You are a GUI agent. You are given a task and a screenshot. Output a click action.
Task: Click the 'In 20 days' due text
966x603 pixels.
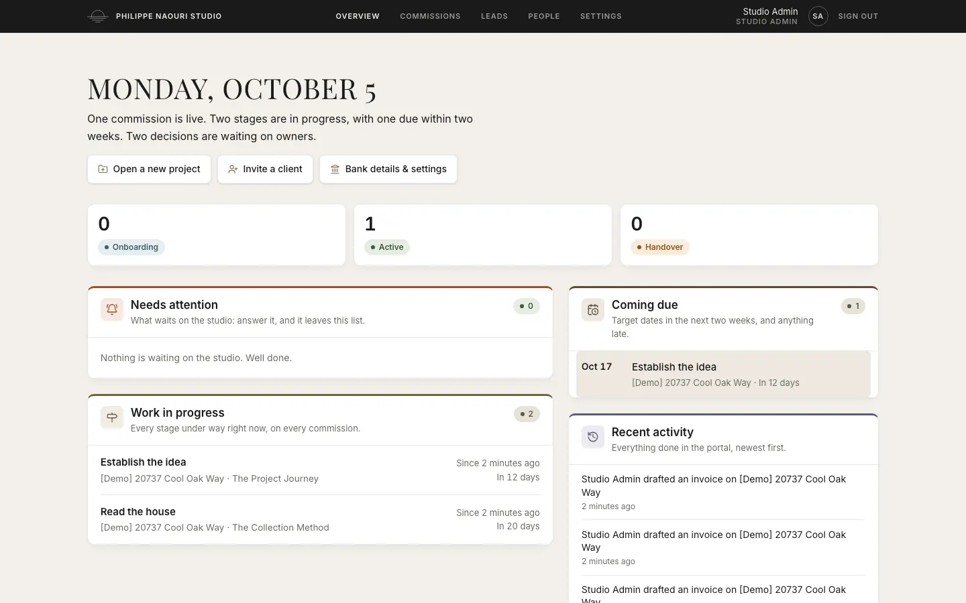[518, 526]
